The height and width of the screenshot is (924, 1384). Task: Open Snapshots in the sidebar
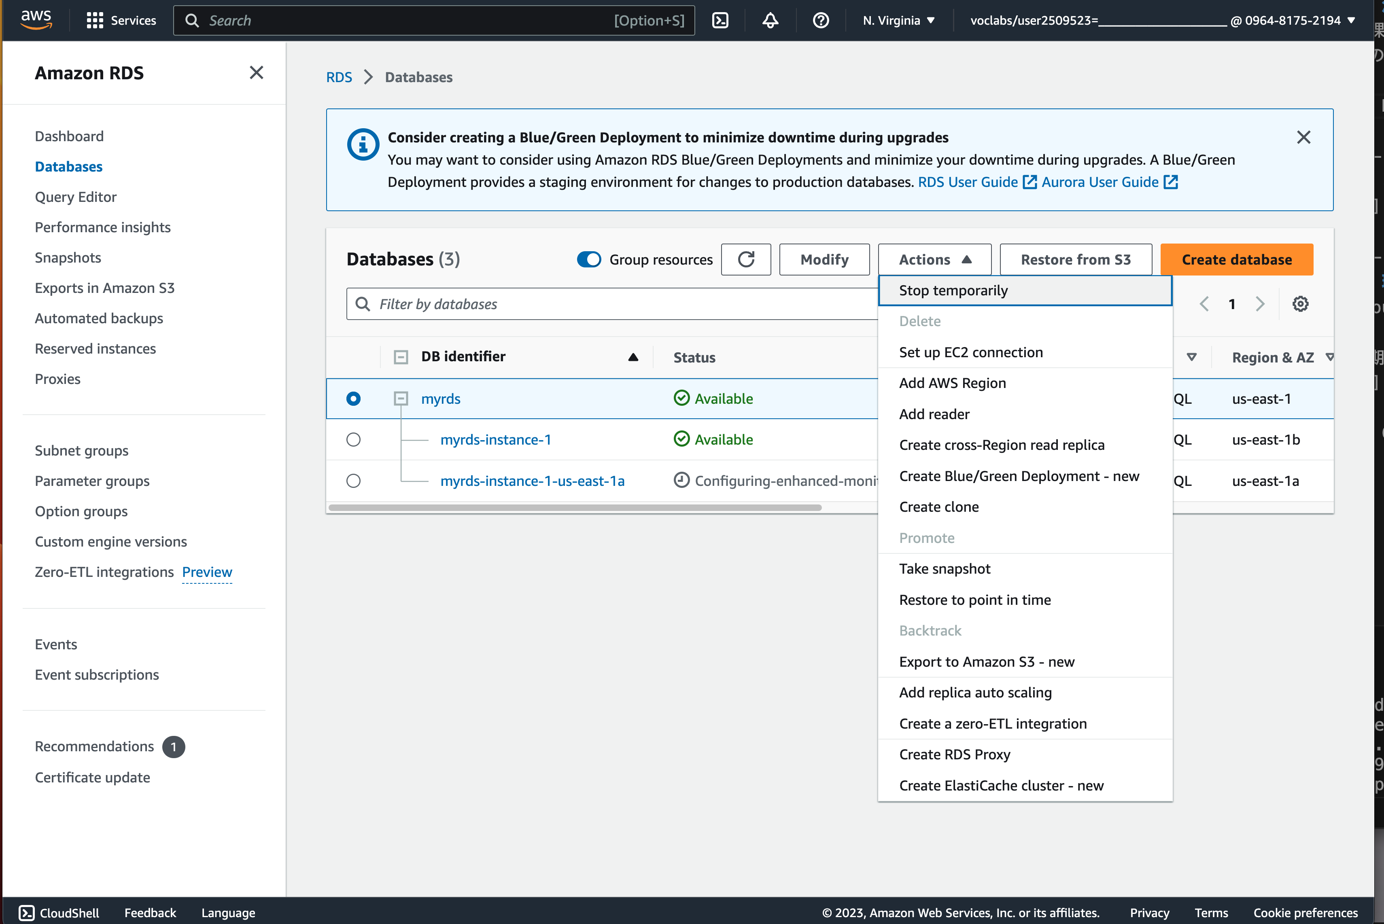(68, 258)
